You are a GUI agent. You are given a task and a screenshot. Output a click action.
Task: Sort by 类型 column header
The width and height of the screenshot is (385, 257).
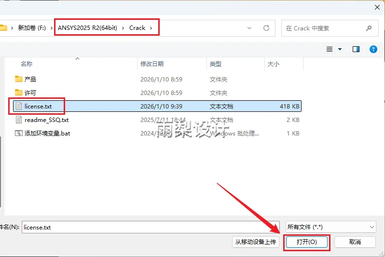(216, 64)
